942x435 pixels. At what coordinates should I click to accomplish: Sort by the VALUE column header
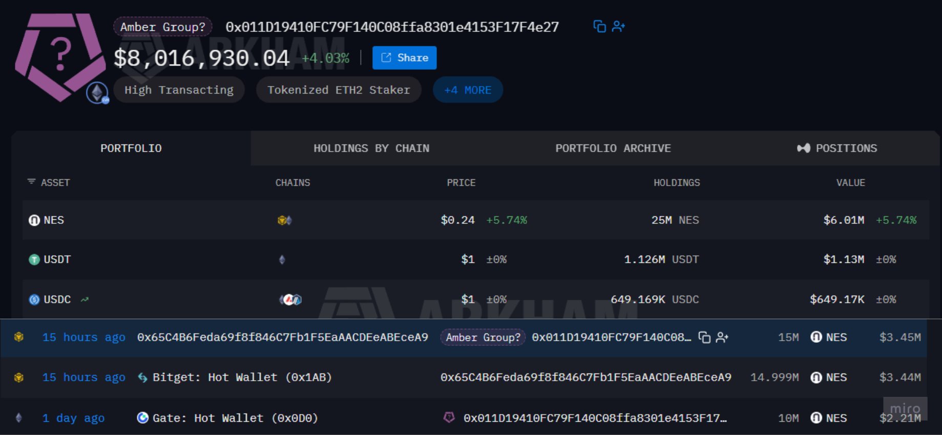click(851, 182)
